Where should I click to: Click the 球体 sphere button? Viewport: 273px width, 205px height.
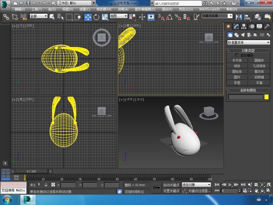point(237,66)
